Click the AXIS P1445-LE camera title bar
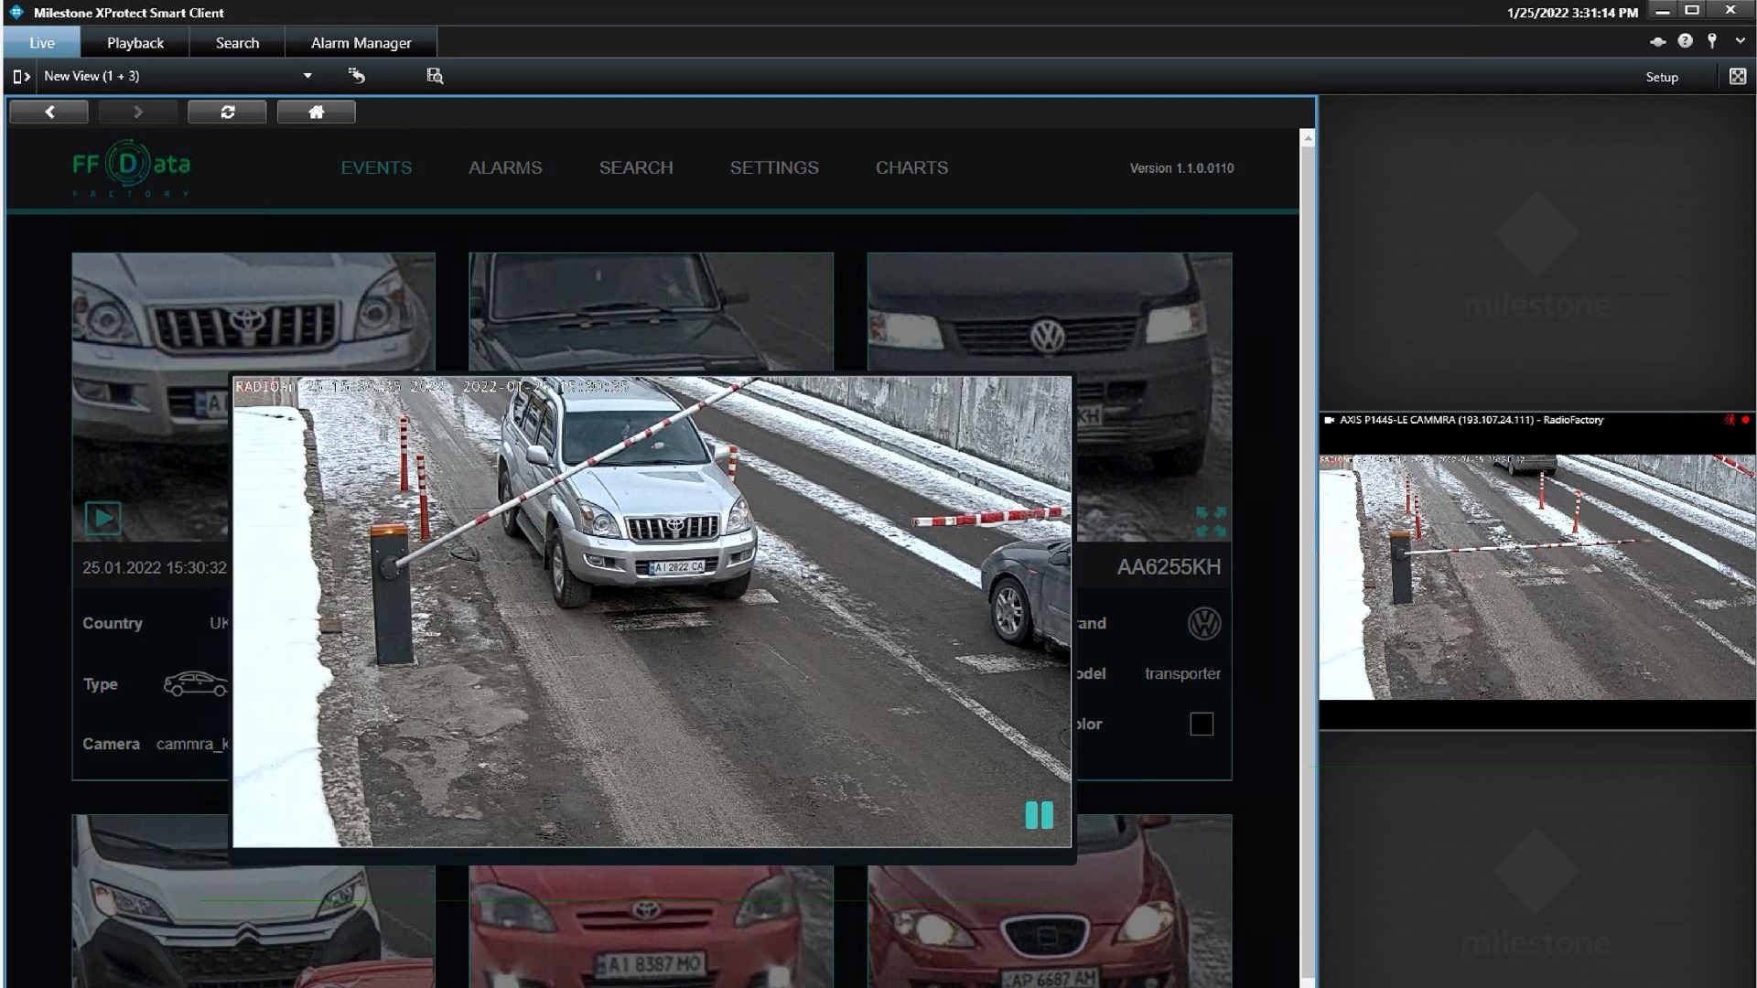This screenshot has height=988, width=1757. point(1537,420)
